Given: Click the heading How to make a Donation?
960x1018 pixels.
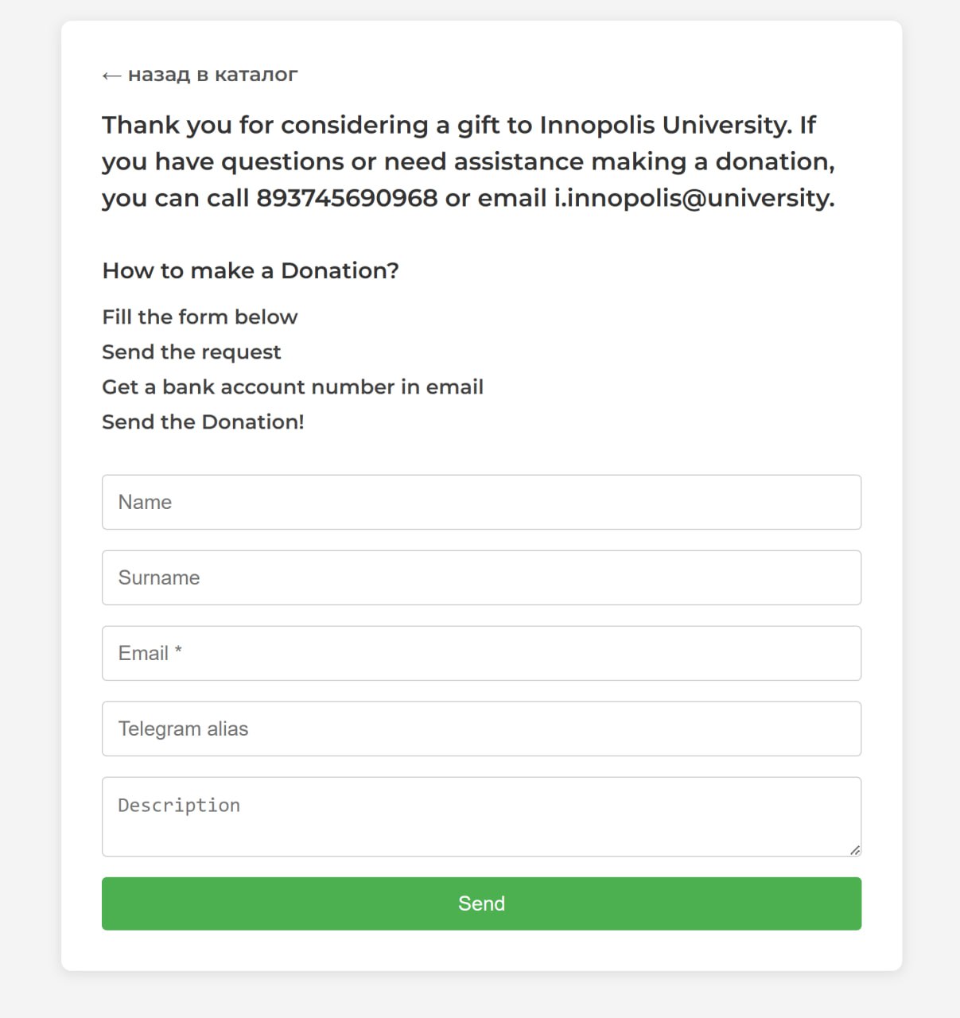Looking at the screenshot, I should click(x=250, y=270).
